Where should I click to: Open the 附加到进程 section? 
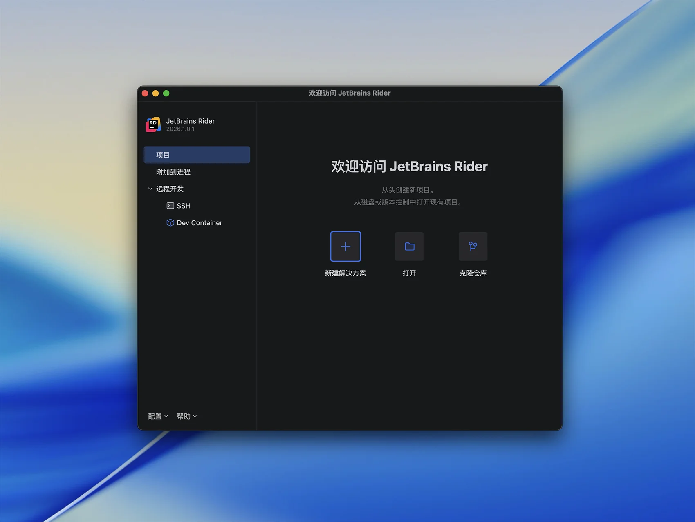pyautogui.click(x=173, y=172)
